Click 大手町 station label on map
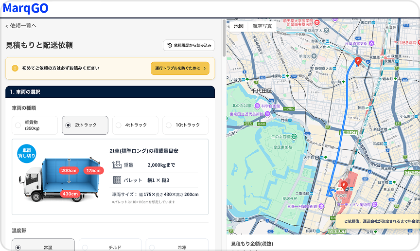Viewport: 420px width, 251px height. [x=309, y=158]
